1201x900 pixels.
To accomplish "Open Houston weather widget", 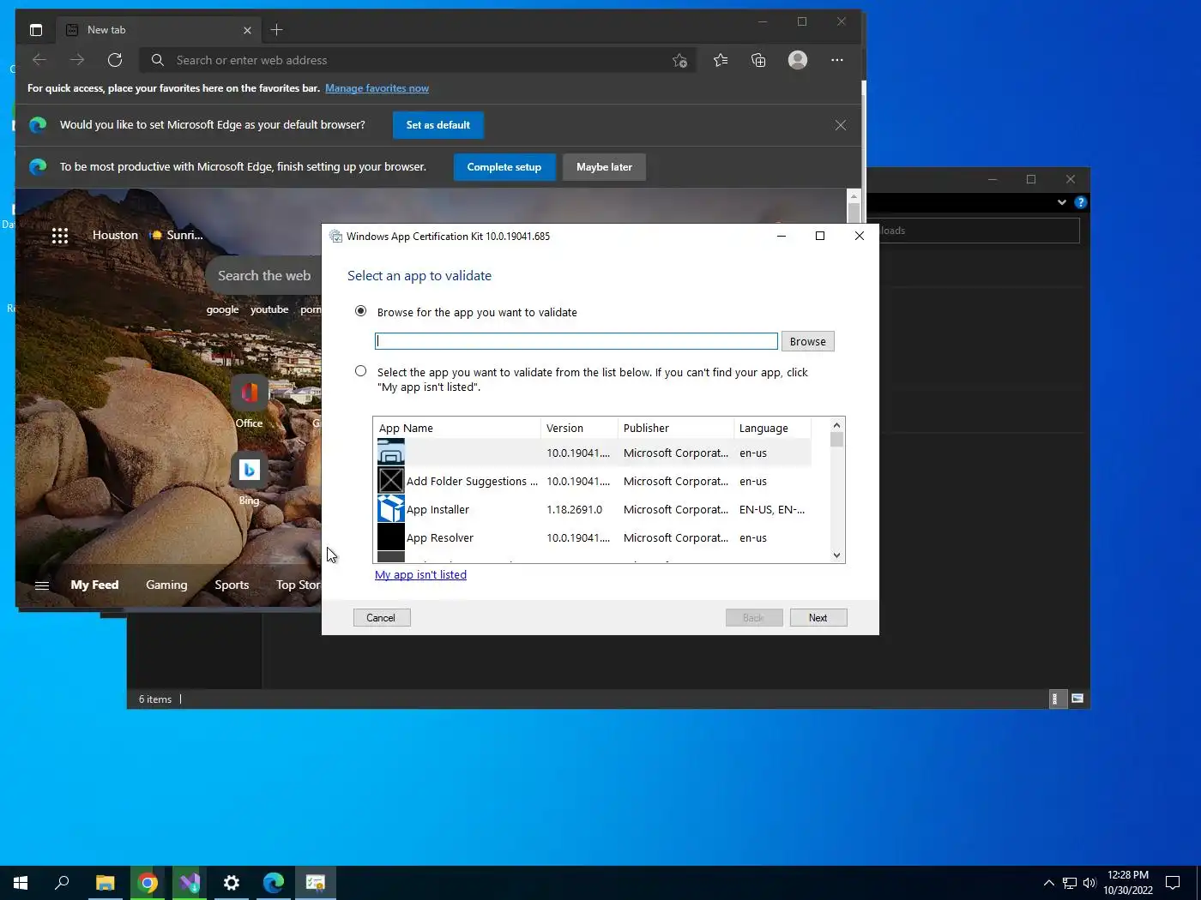I will [148, 235].
